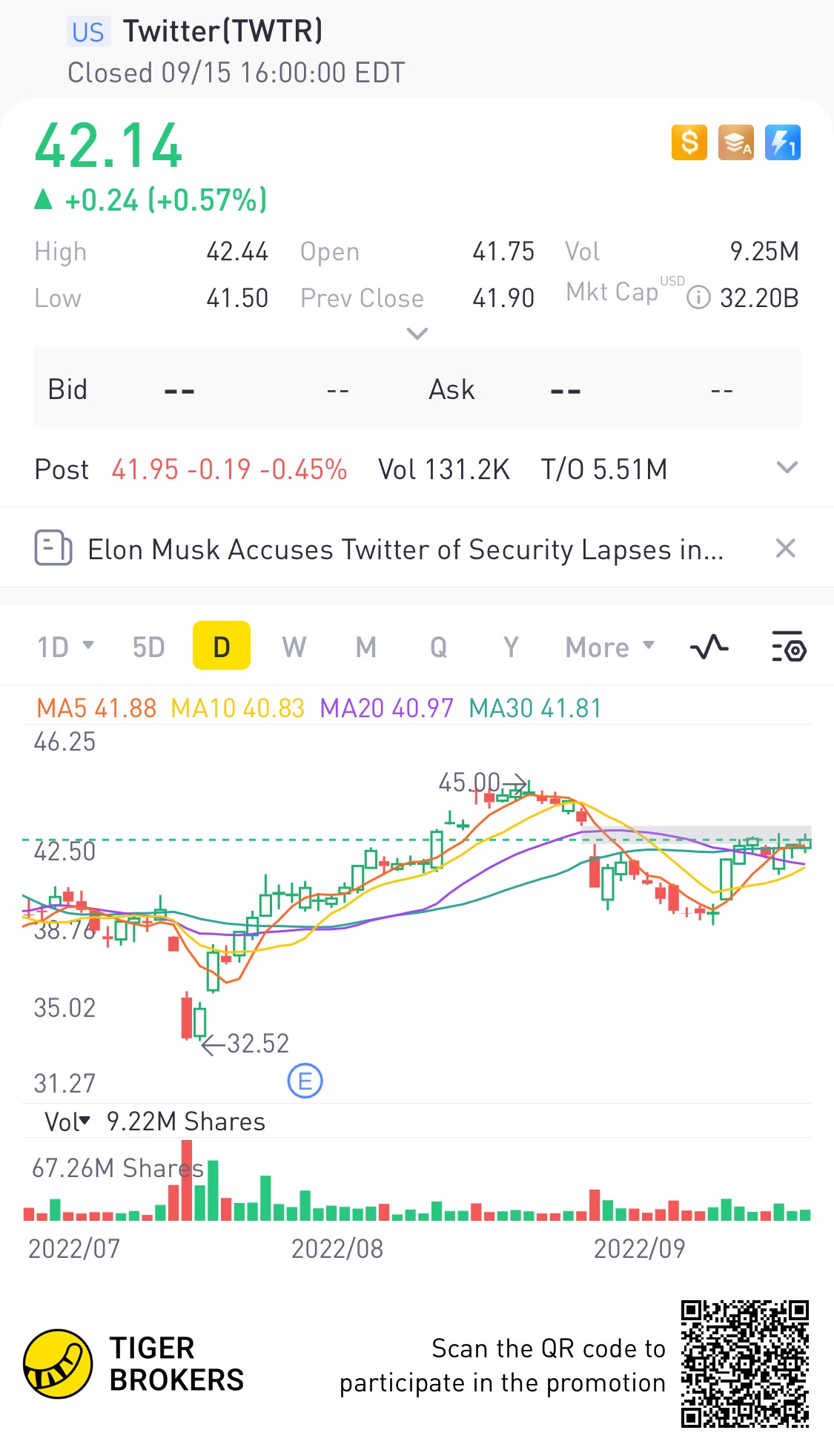The height and width of the screenshot is (1453, 834).
Task: Tap the blue lightning bolt badge
Action: pyautogui.click(x=782, y=142)
